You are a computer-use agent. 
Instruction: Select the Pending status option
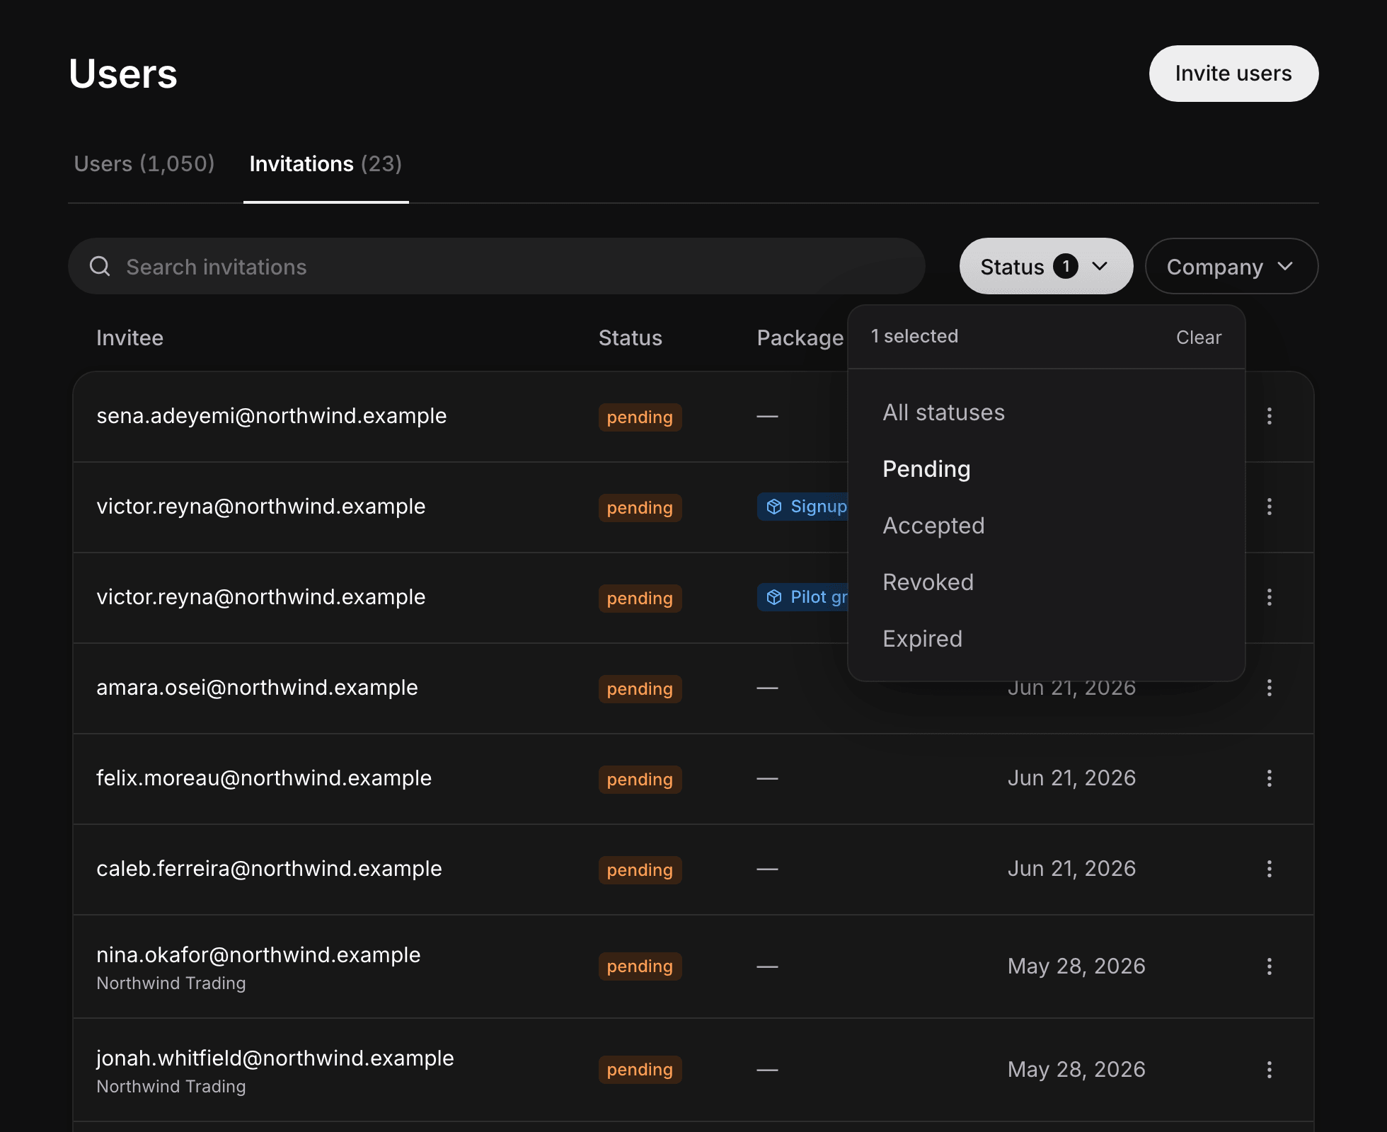[1046, 469]
